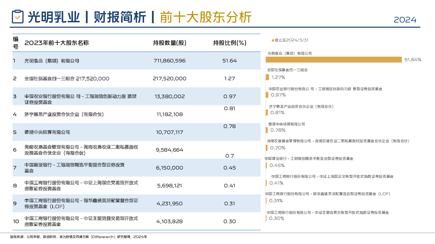Select the 2023年前十大股东名称 column header

(57, 43)
